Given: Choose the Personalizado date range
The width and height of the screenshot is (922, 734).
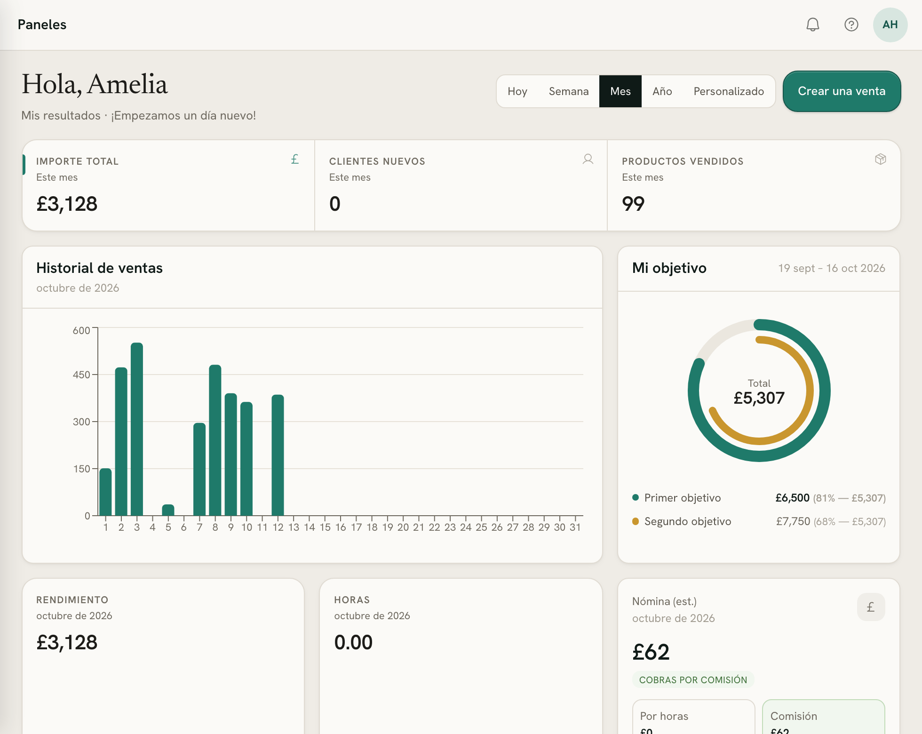Looking at the screenshot, I should click(x=728, y=91).
